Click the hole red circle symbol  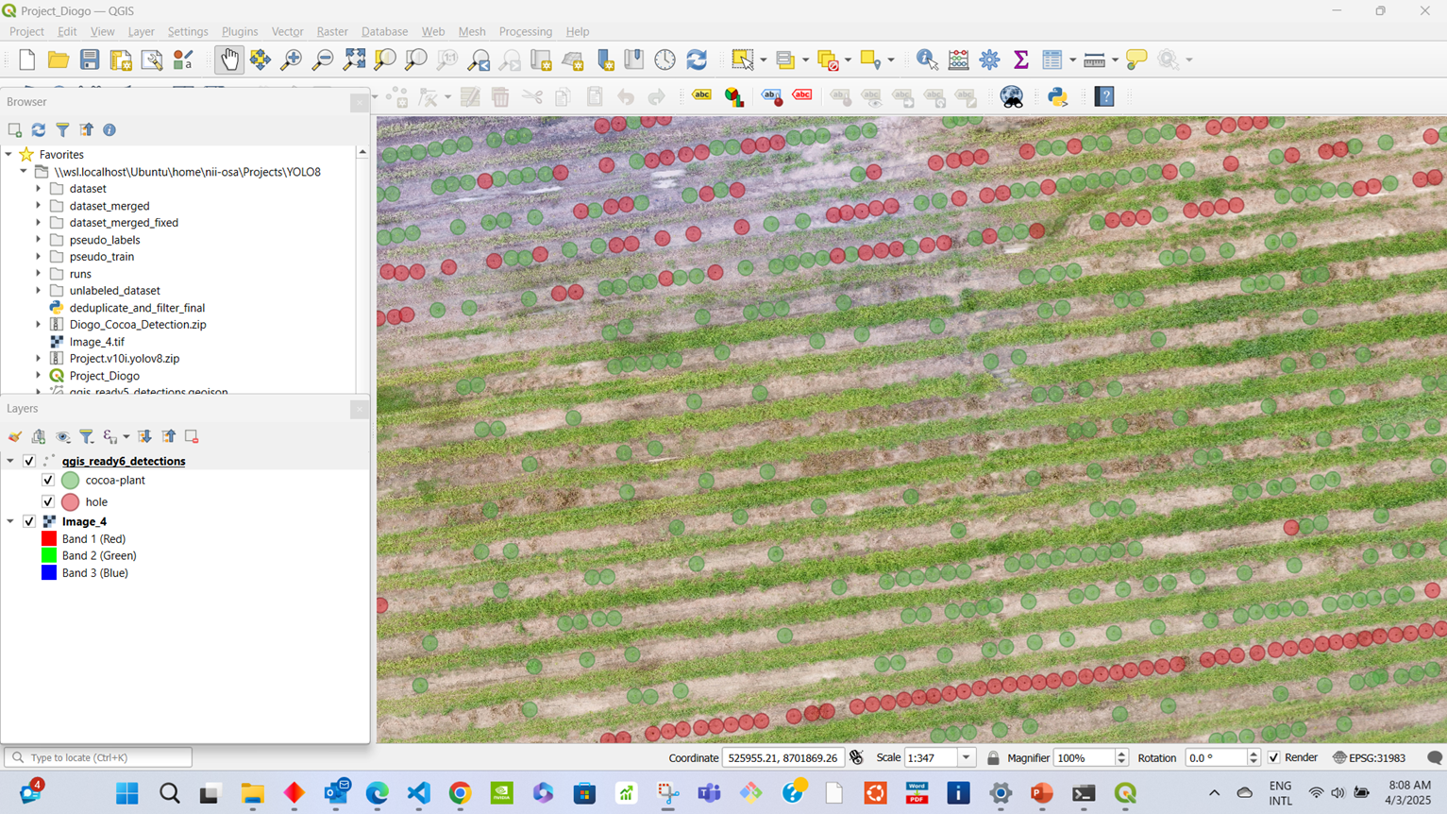click(70, 501)
